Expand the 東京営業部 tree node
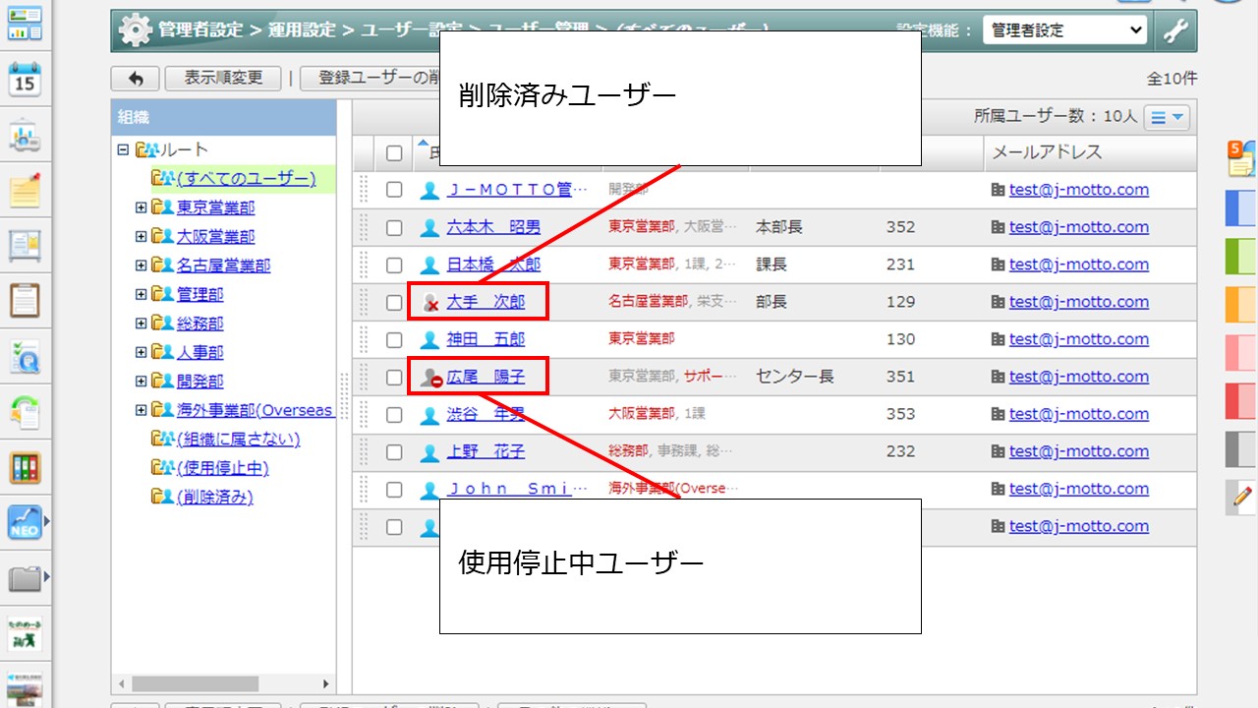The width and height of the screenshot is (1258, 708). click(141, 207)
